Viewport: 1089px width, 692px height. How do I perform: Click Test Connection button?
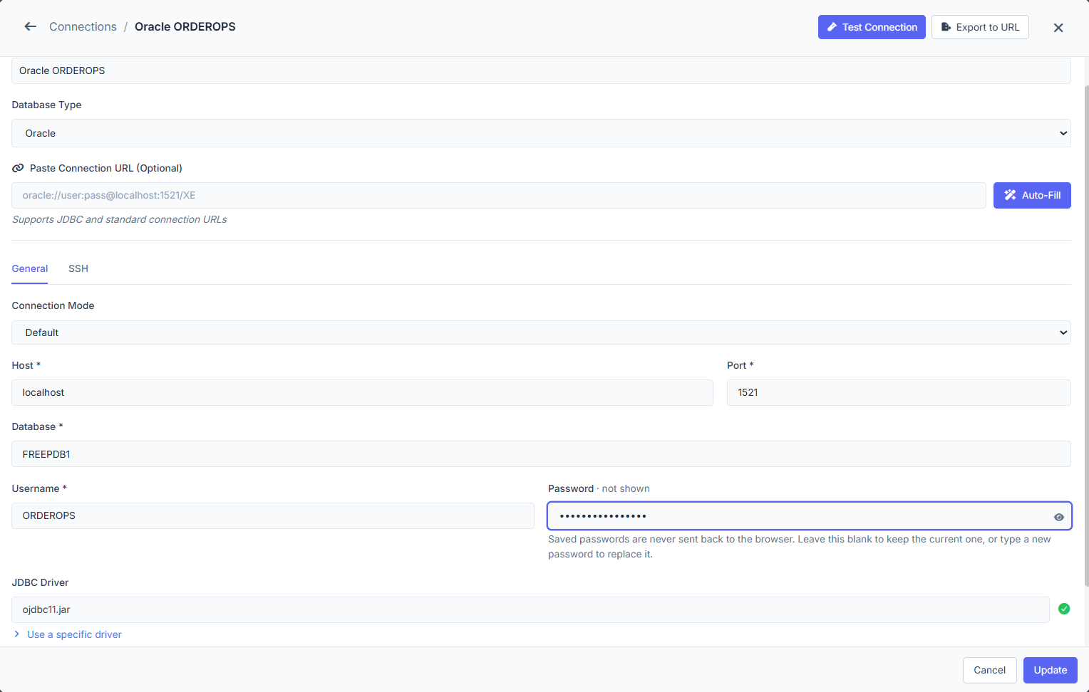coord(872,27)
